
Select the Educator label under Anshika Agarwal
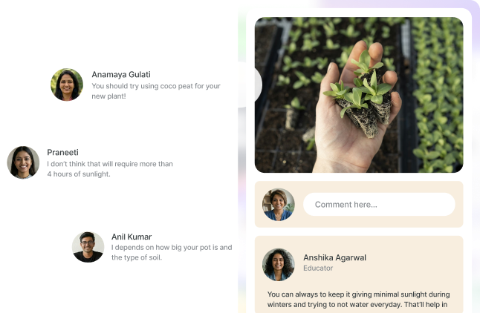coord(318,268)
